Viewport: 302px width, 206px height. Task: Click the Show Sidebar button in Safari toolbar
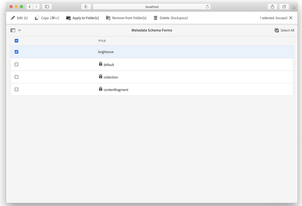47,6
